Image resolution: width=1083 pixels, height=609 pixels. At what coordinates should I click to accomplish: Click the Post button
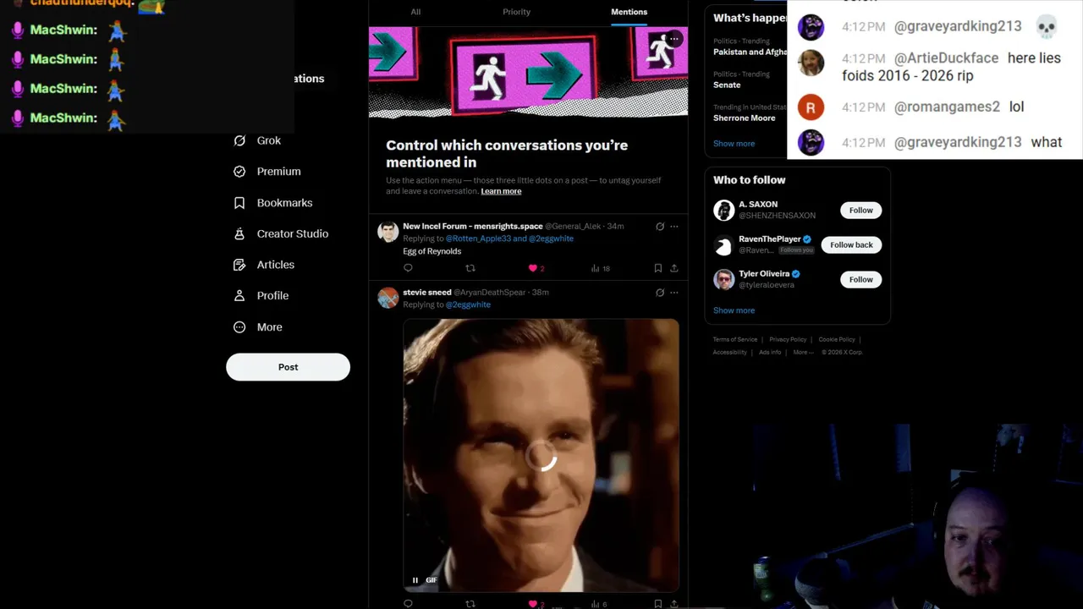coord(288,367)
